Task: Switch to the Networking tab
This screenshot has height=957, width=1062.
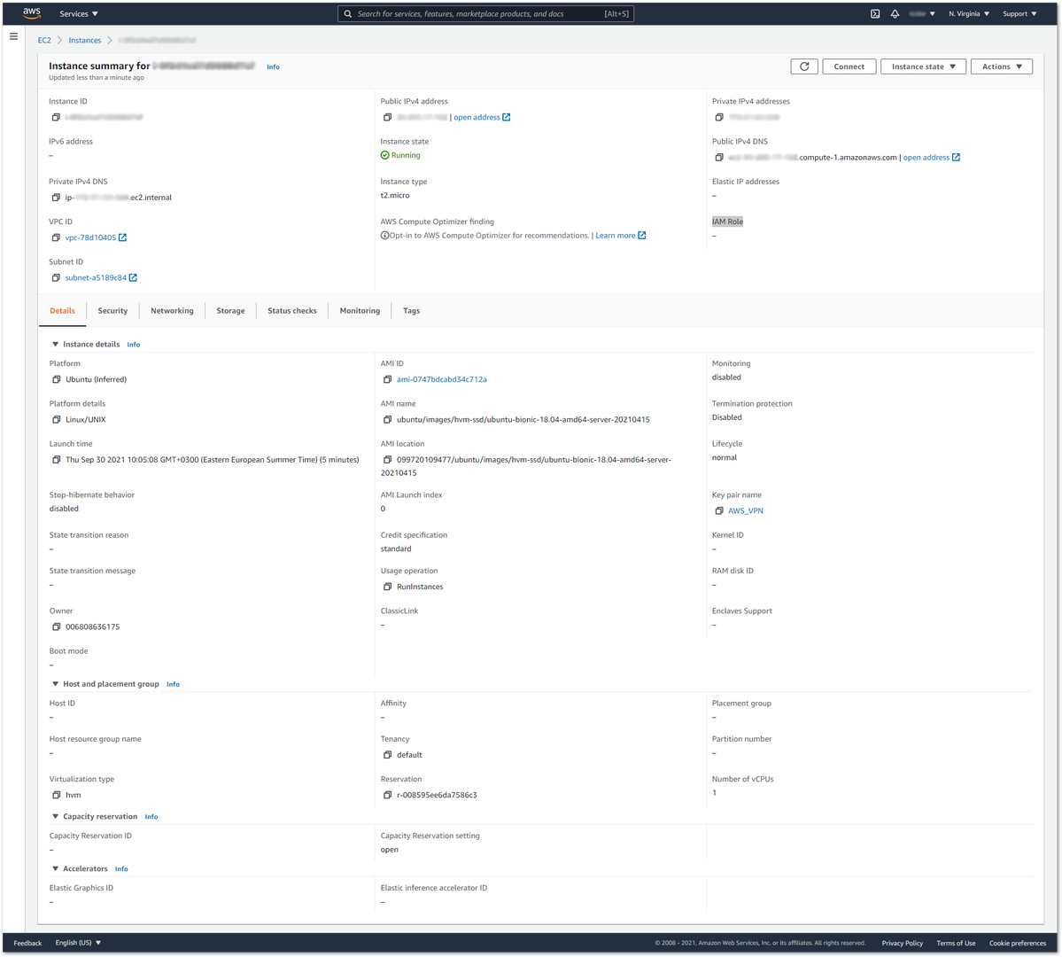Action: [x=172, y=311]
